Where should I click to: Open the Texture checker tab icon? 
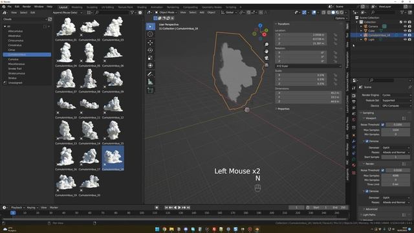point(354,173)
